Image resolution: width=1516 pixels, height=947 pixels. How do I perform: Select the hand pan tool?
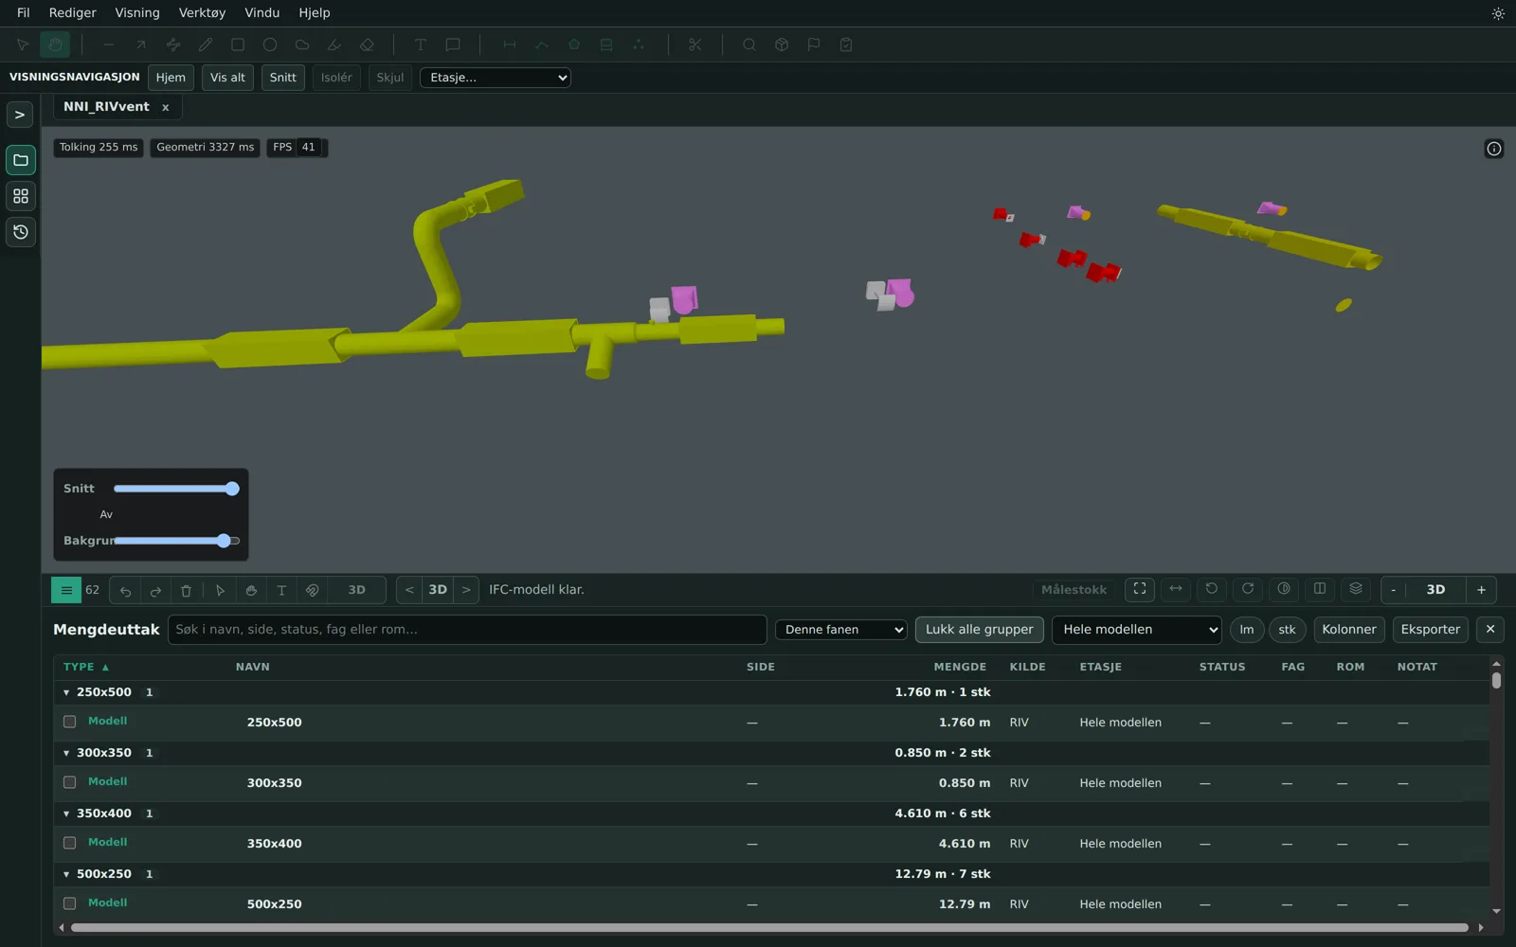[x=55, y=45]
